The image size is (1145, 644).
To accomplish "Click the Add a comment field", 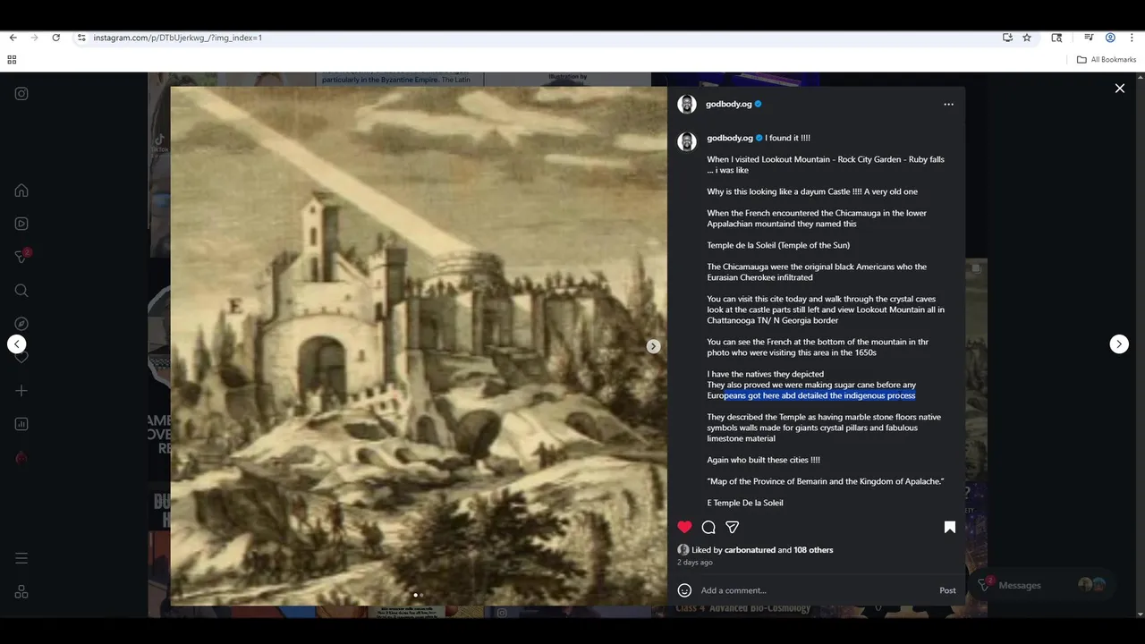I will [814, 590].
